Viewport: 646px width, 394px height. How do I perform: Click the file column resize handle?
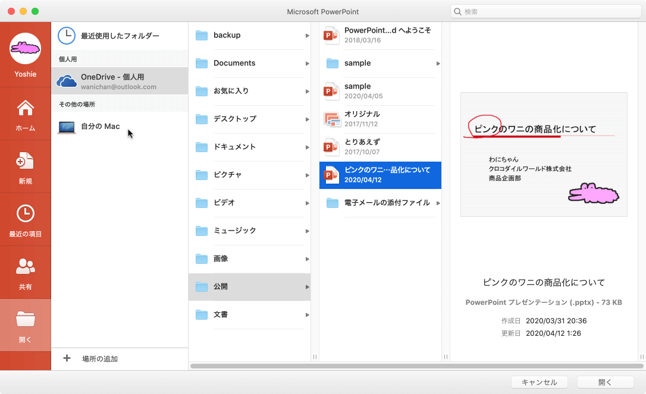[x=446, y=357]
